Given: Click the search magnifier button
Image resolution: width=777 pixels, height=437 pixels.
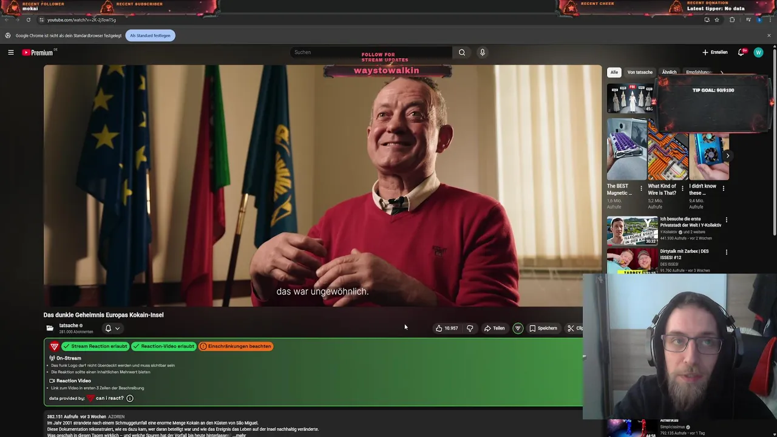Looking at the screenshot, I should pos(462,52).
